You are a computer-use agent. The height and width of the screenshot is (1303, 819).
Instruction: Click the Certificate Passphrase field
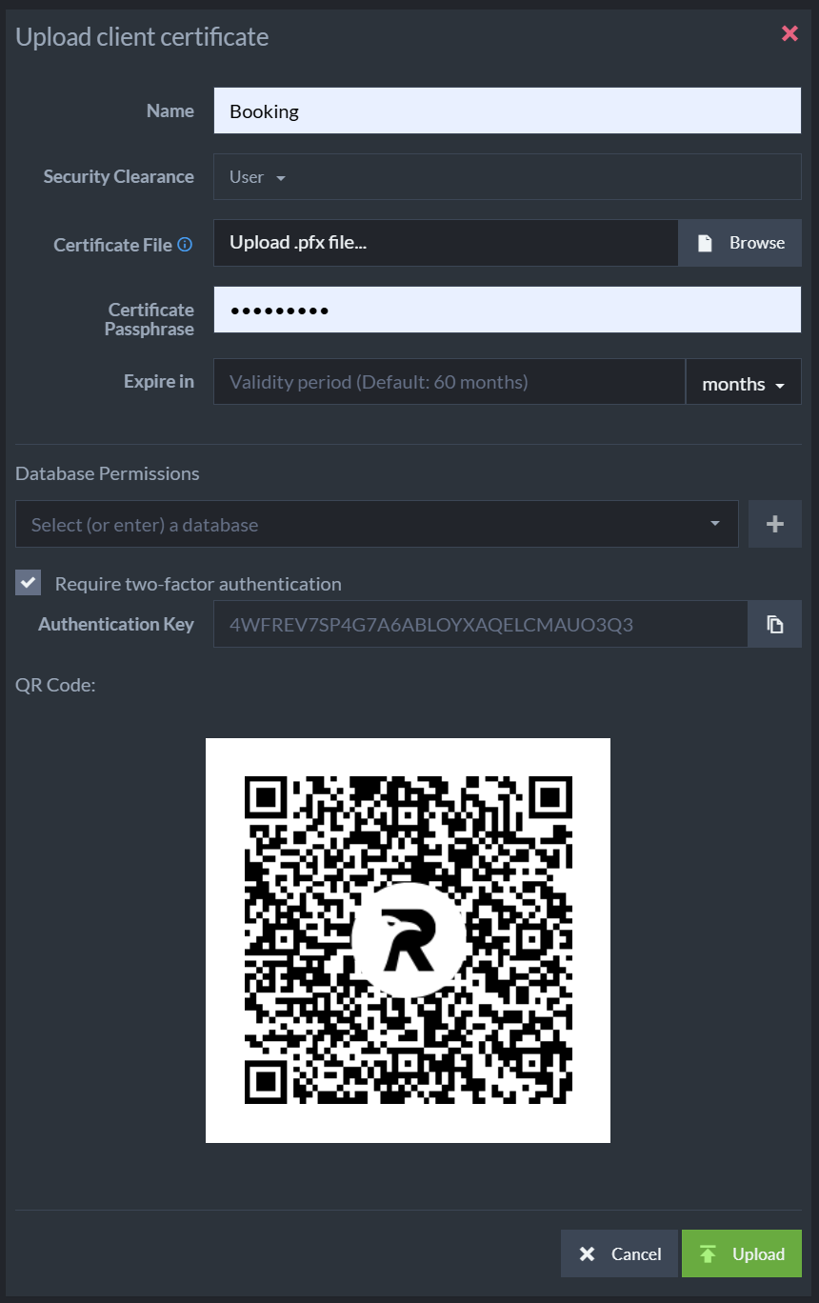[x=507, y=310]
